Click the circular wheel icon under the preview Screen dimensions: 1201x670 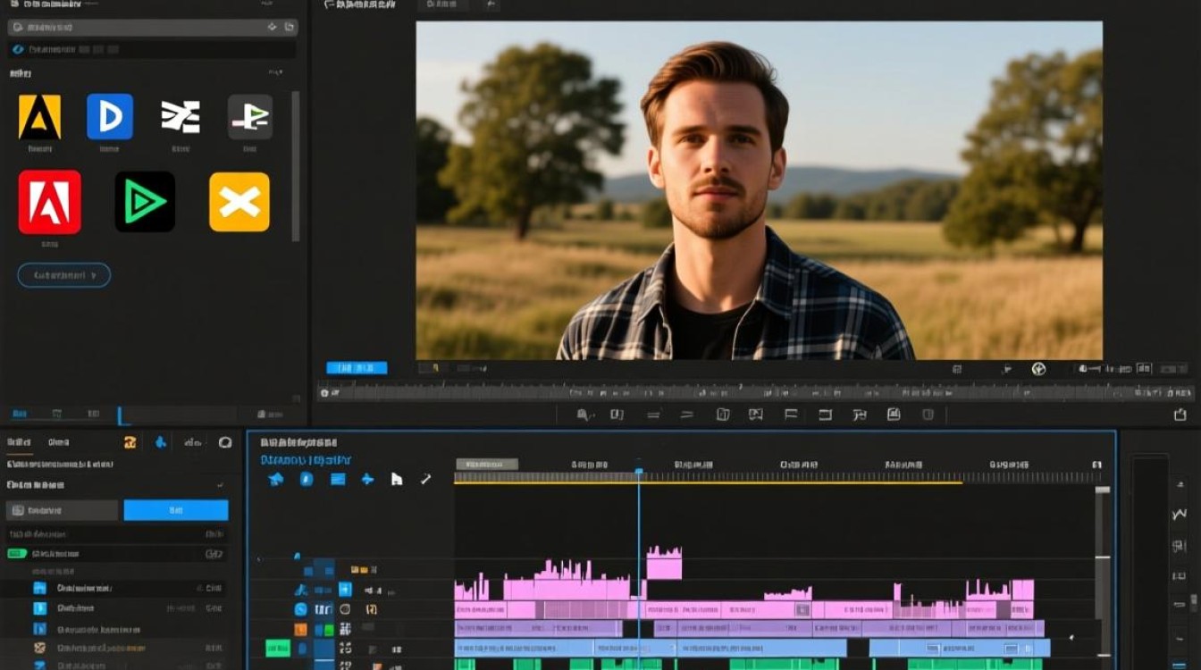click(x=1038, y=368)
